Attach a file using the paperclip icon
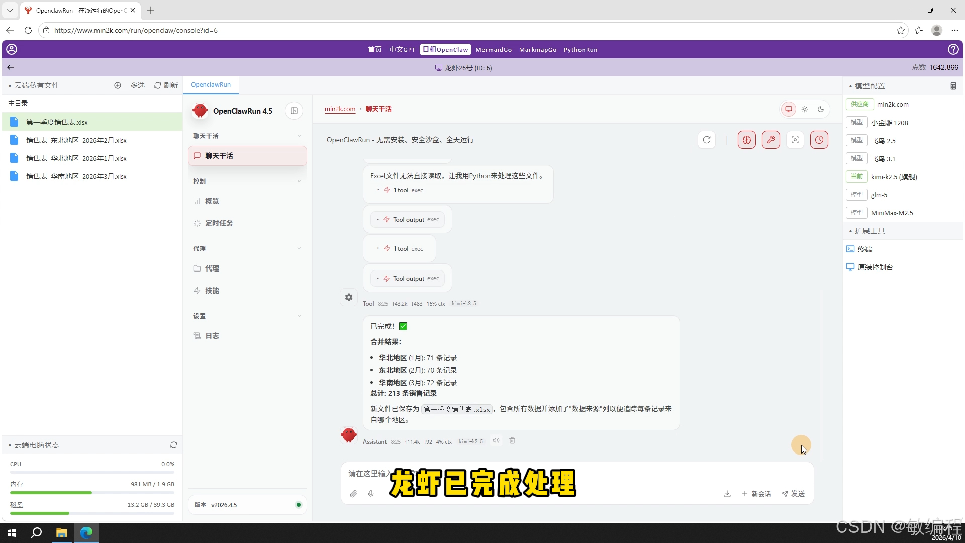The image size is (965, 543). pyautogui.click(x=353, y=494)
